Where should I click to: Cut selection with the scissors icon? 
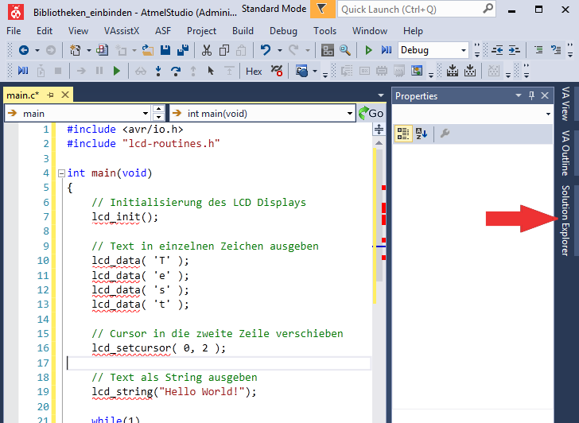point(207,50)
